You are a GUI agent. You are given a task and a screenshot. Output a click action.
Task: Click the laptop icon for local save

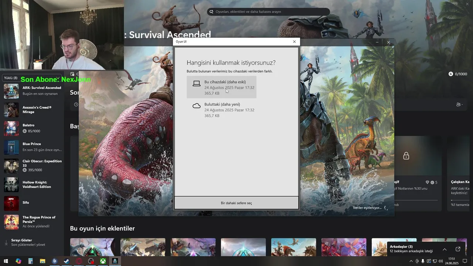[197, 84]
